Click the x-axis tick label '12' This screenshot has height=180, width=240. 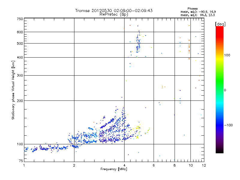click(x=204, y=165)
